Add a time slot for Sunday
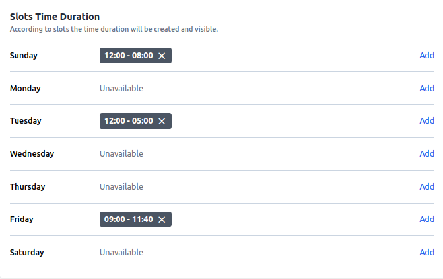 pos(426,56)
